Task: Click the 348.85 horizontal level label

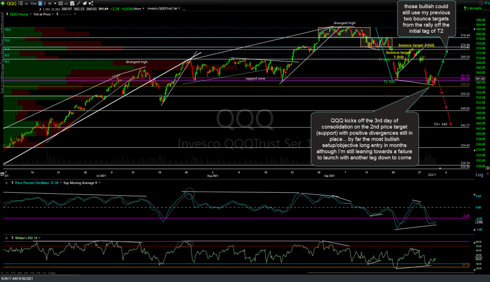Action: [465, 109]
